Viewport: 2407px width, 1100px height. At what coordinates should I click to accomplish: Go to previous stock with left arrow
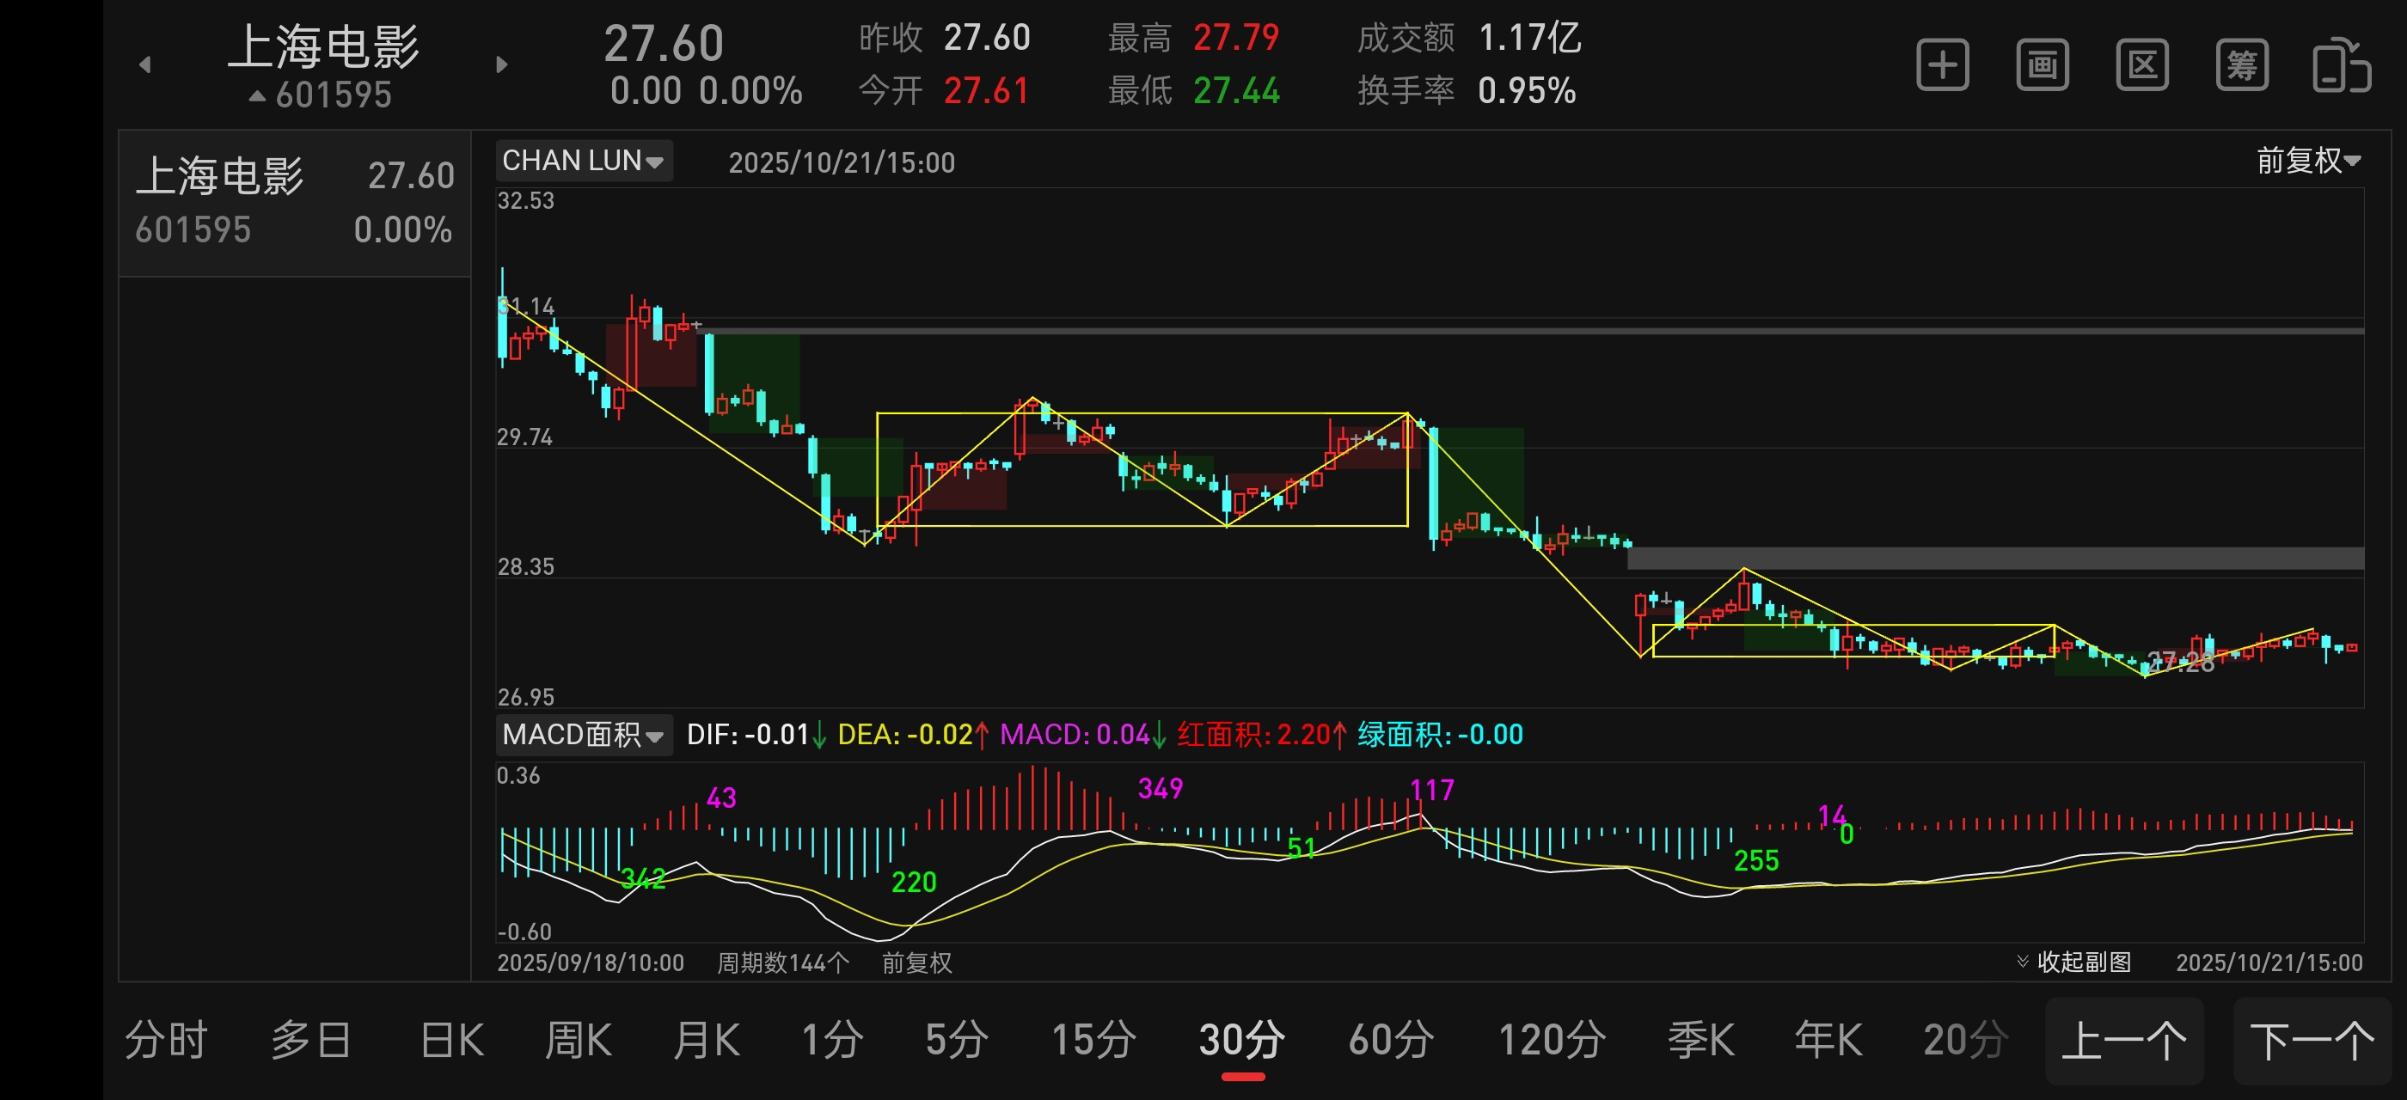tap(144, 64)
